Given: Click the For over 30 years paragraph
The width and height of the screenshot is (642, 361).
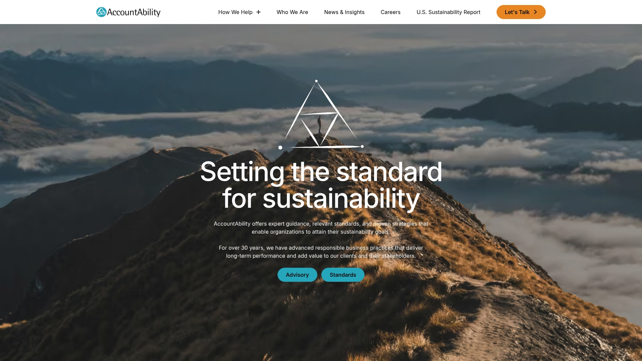Looking at the screenshot, I should click(x=321, y=252).
